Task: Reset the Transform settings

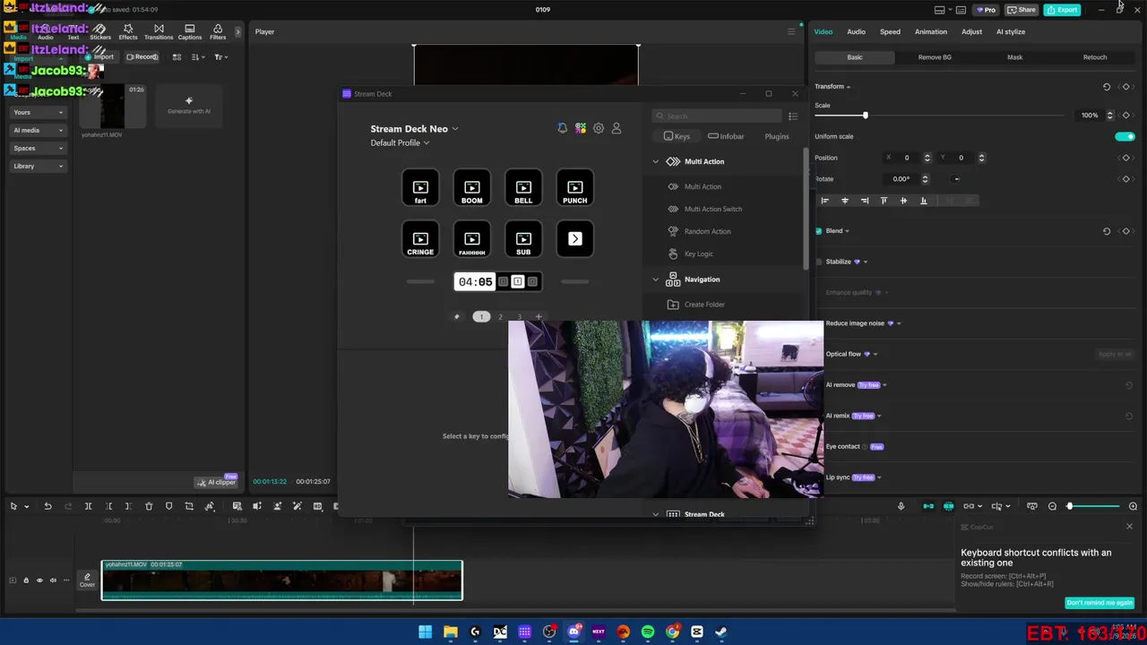Action: (x=1107, y=87)
